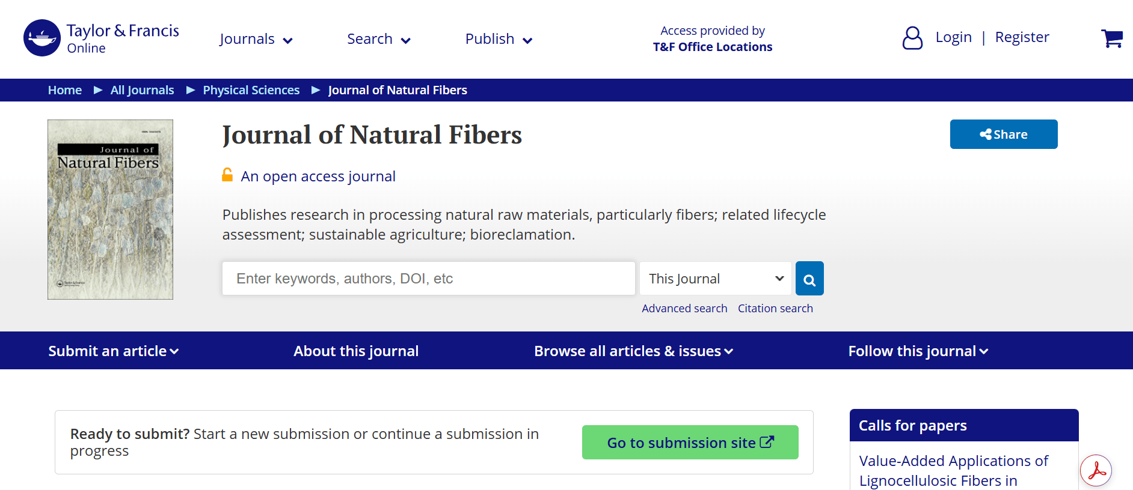Open the Publish dropdown menu

[x=499, y=39]
